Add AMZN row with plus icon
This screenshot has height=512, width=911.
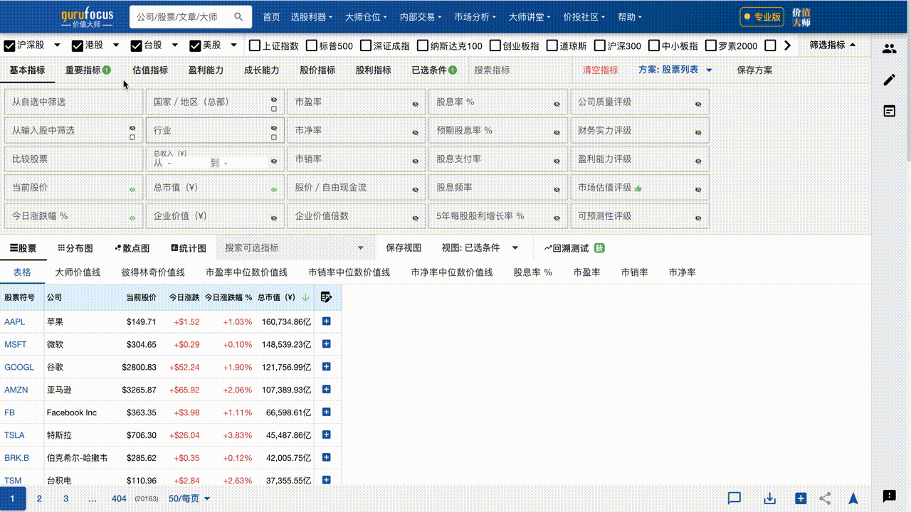(327, 390)
